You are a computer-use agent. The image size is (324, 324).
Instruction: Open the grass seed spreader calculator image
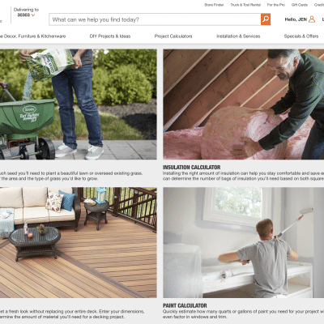(x=79, y=104)
